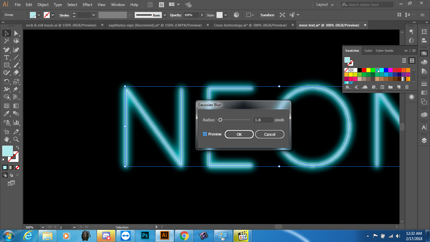Screen dimensions: 430x242
Task: Cancel the Gaussian Blur dialog
Action: [269, 135]
